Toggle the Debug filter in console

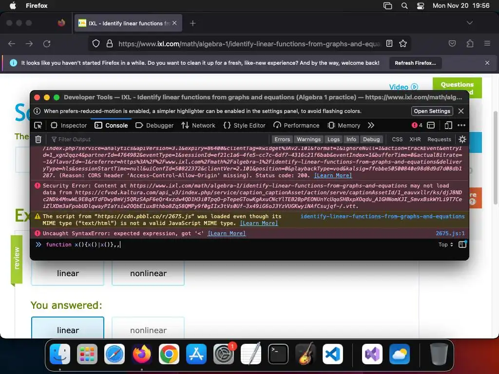[x=371, y=139]
